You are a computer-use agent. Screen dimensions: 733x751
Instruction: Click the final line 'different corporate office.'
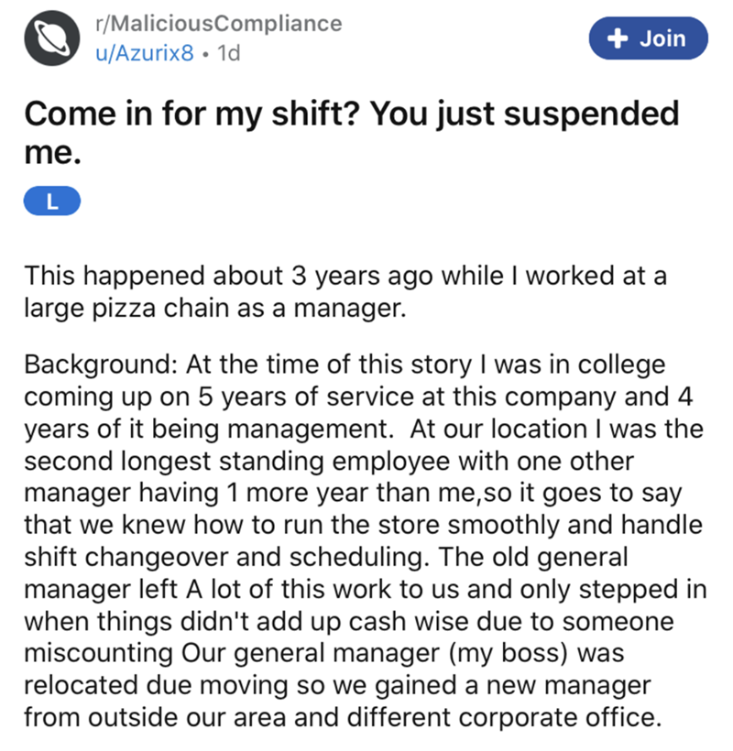(343, 717)
